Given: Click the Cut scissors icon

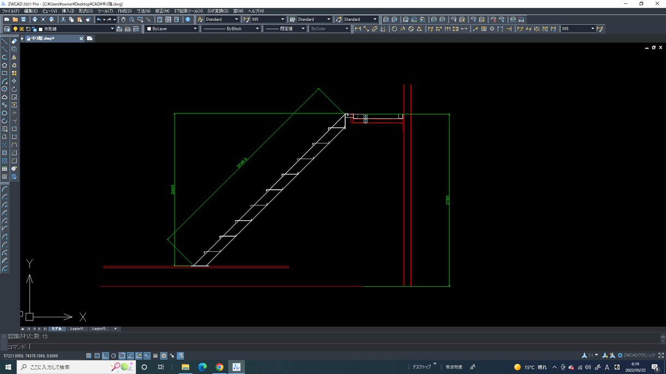Looking at the screenshot, I should tap(63, 20).
